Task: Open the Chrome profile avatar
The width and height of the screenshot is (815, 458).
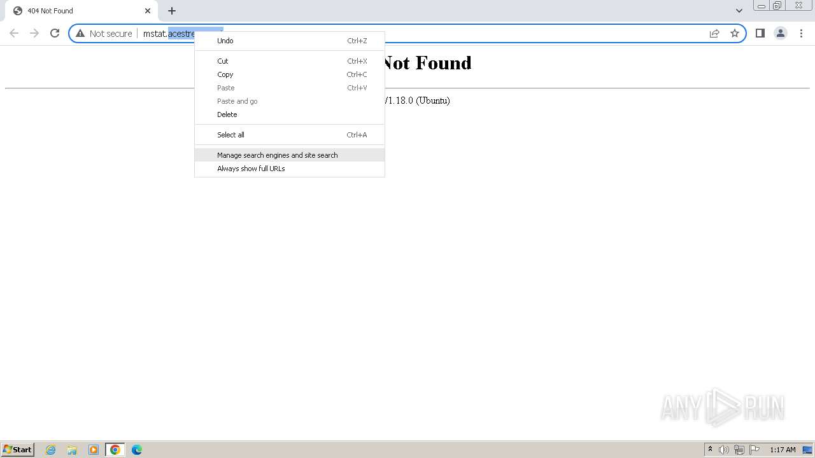Action: (x=781, y=33)
